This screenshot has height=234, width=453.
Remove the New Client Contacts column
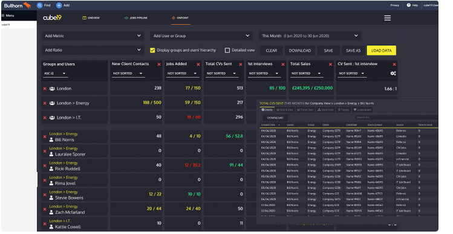tap(159, 65)
